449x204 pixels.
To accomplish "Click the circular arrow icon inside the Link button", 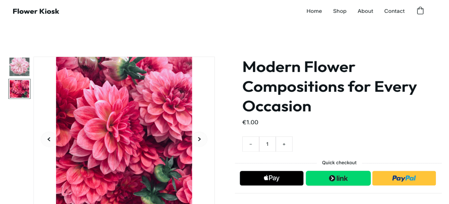I will click(x=332, y=178).
